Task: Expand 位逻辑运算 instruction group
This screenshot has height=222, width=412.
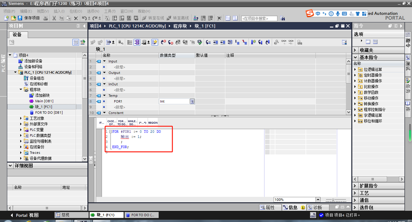Action: click(355, 69)
